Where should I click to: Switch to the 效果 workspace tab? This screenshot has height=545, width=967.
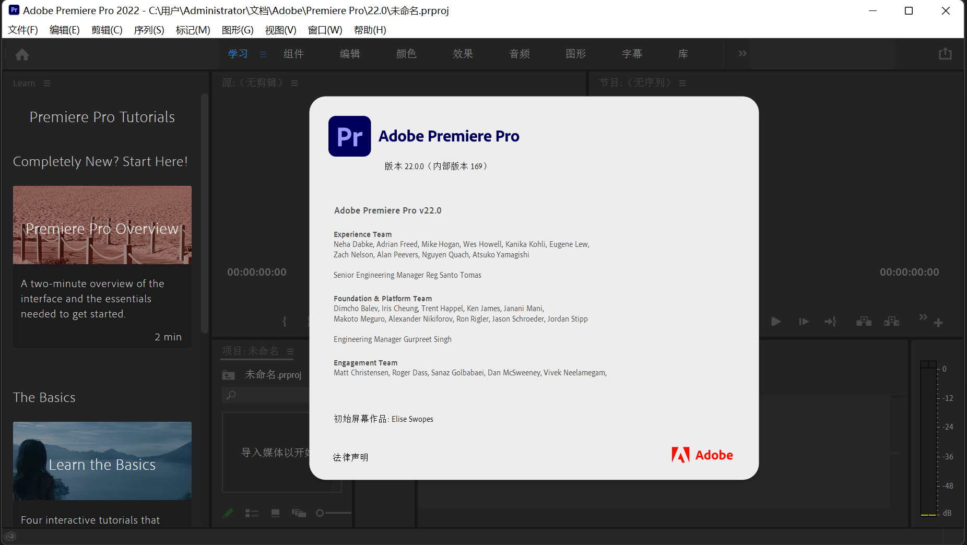click(x=463, y=54)
